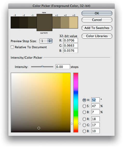
Task: Click Add To Swatches
Action: coord(97,28)
